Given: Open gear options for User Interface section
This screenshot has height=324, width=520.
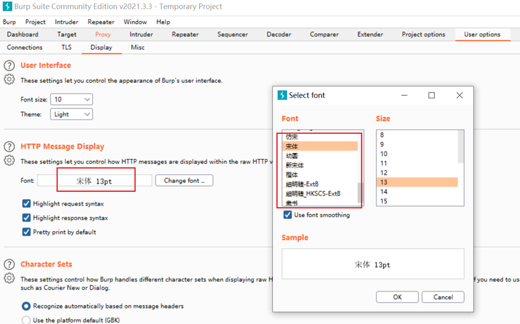Looking at the screenshot, I should point(9,79).
